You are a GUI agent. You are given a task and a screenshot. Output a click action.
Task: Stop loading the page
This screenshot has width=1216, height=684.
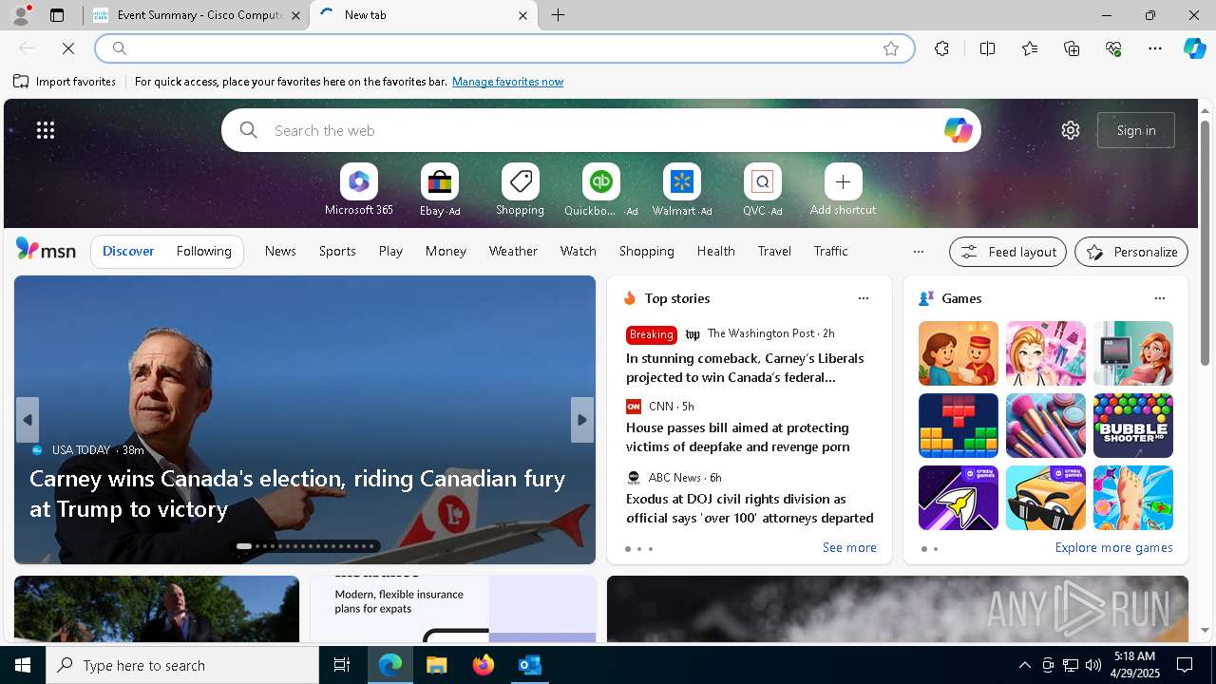pos(68,48)
